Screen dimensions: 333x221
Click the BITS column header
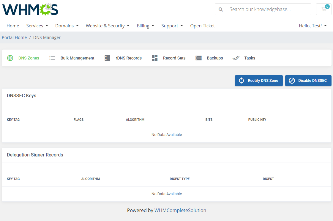click(x=209, y=120)
